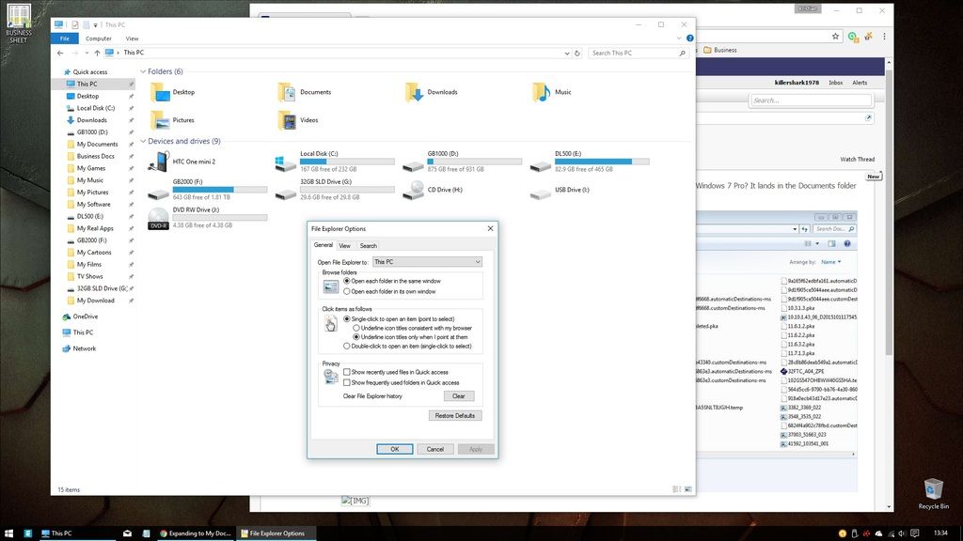Screen dimensions: 963x541
Task: Open the Open File Explorer to dropdown
Action: pyautogui.click(x=427, y=262)
